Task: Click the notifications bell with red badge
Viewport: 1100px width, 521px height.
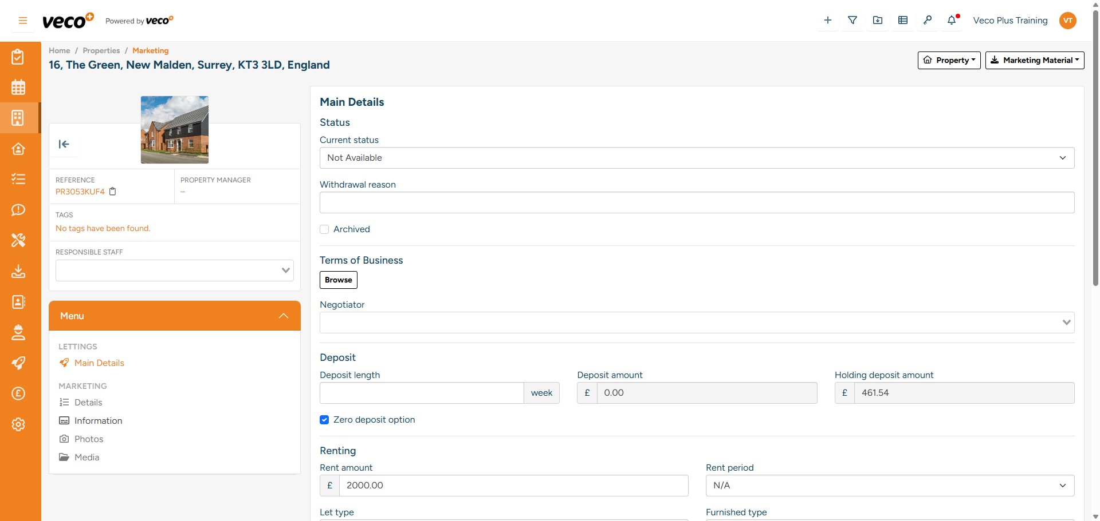Action: coord(952,20)
